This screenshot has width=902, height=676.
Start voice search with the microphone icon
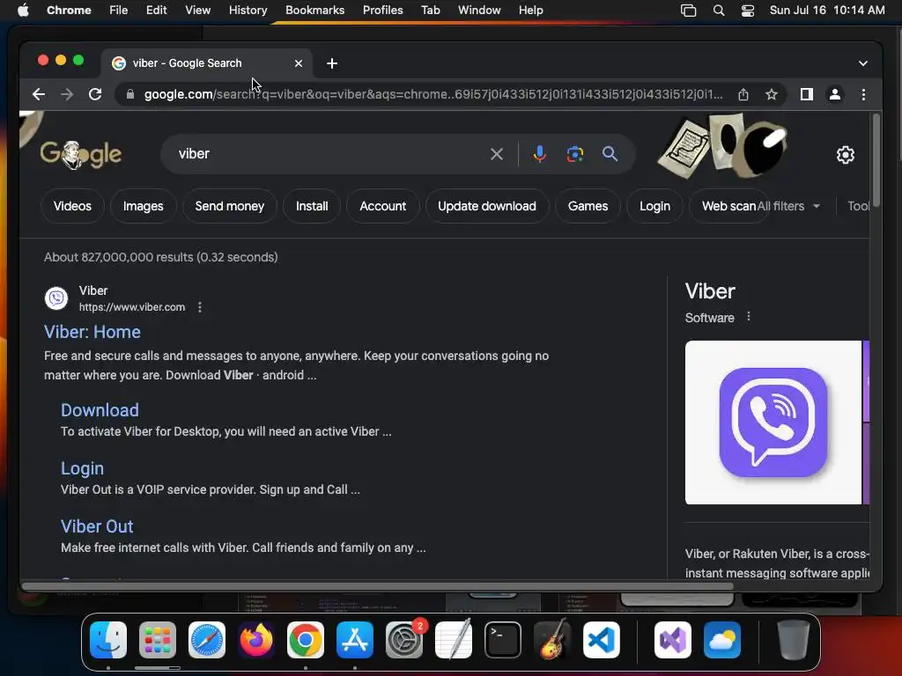pyautogui.click(x=540, y=154)
